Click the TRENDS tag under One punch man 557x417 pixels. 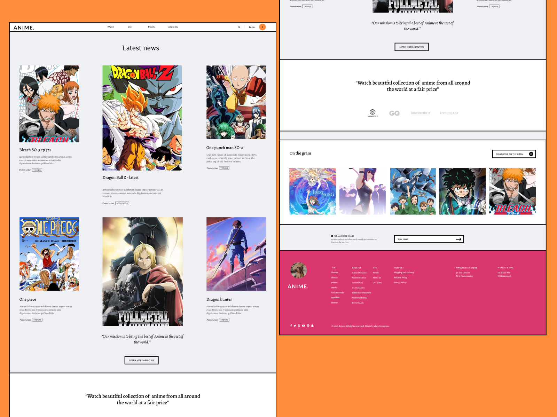(224, 168)
